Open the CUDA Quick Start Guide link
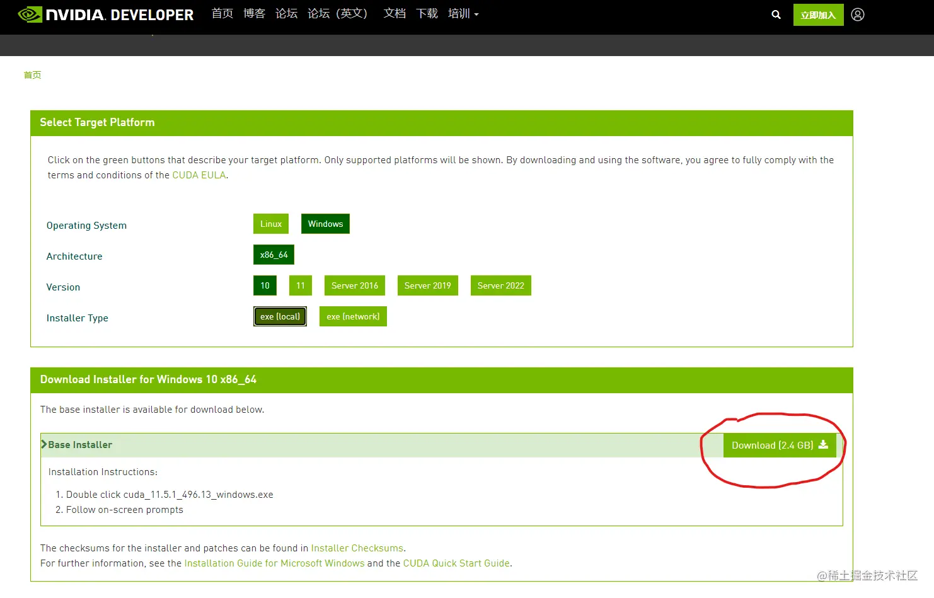The height and width of the screenshot is (598, 934). [x=456, y=563]
